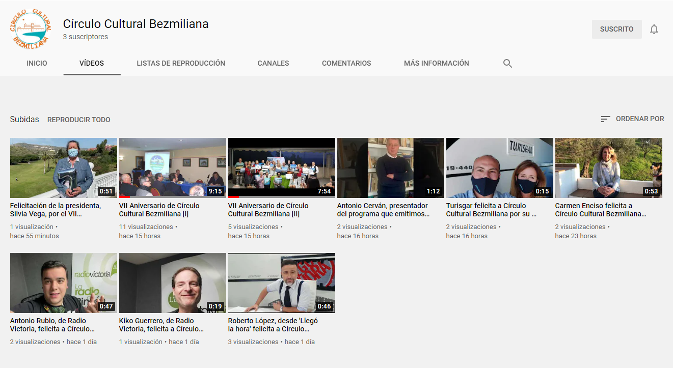Open the video featuring Antonio Cerván
The image size is (673, 368).
coord(390,168)
